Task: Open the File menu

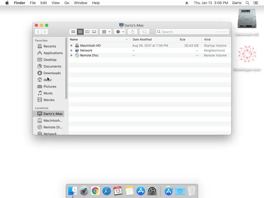Action: point(33,3)
